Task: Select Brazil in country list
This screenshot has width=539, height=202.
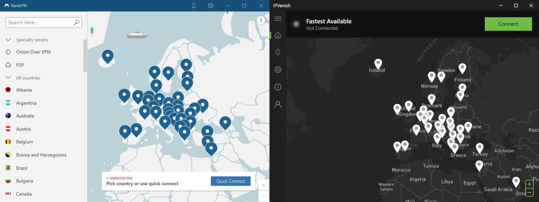Action: pyautogui.click(x=22, y=168)
